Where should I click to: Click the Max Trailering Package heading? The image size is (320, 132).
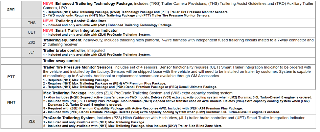(x=65, y=93)
